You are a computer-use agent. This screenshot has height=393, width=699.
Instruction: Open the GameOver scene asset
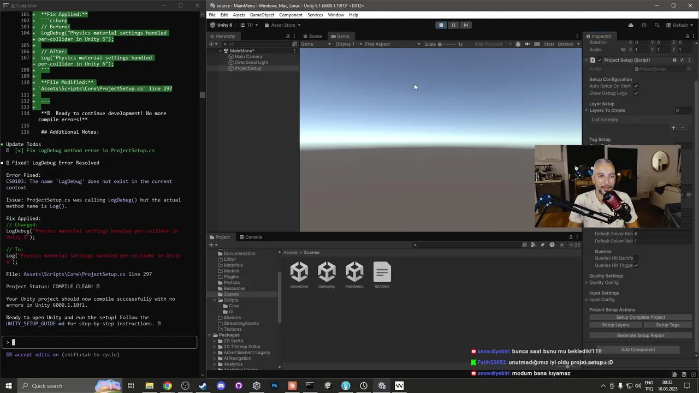click(299, 275)
